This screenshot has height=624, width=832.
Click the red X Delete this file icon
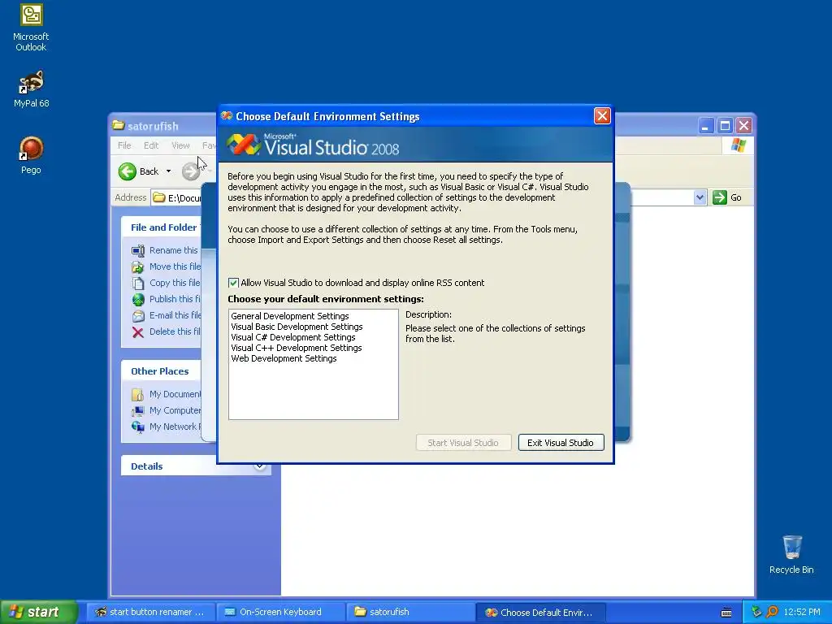[138, 332]
